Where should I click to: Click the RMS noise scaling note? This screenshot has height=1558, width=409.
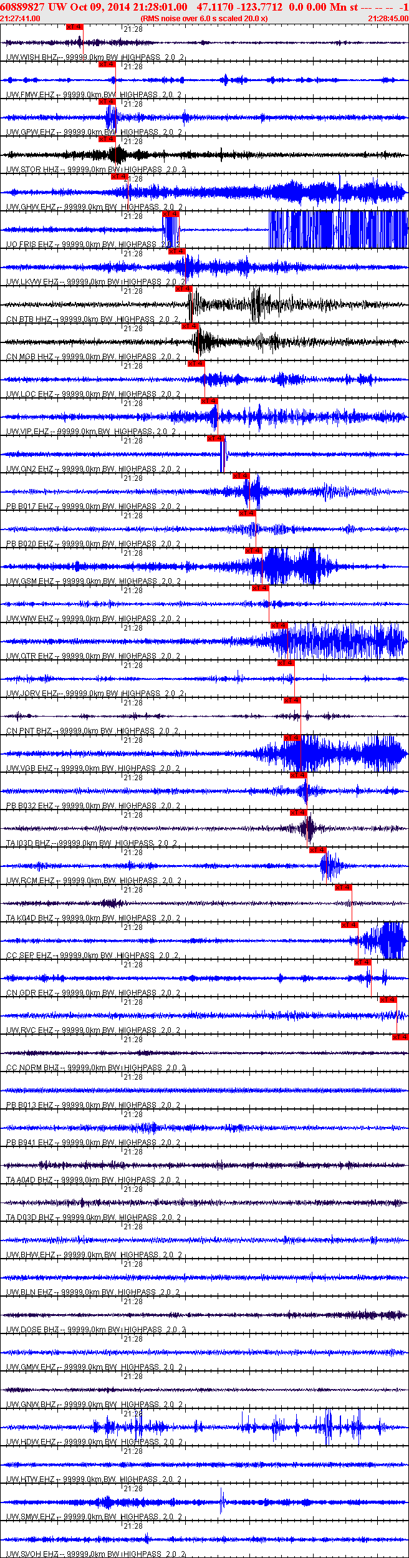[205, 19]
